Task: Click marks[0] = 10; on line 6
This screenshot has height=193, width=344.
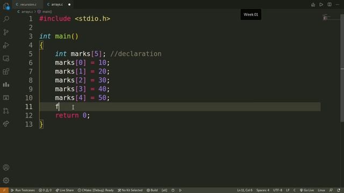Action: [x=82, y=63]
